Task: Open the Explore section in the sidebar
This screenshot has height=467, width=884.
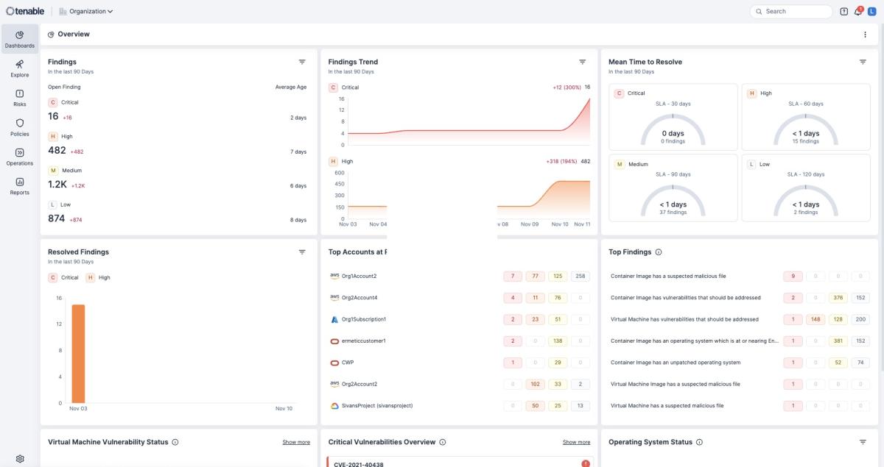Action: click(x=19, y=69)
